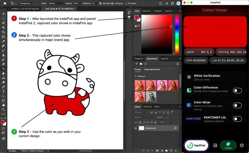Toggle the layer filter switch in Layers panel
The image size is (249, 153).
tap(172, 112)
